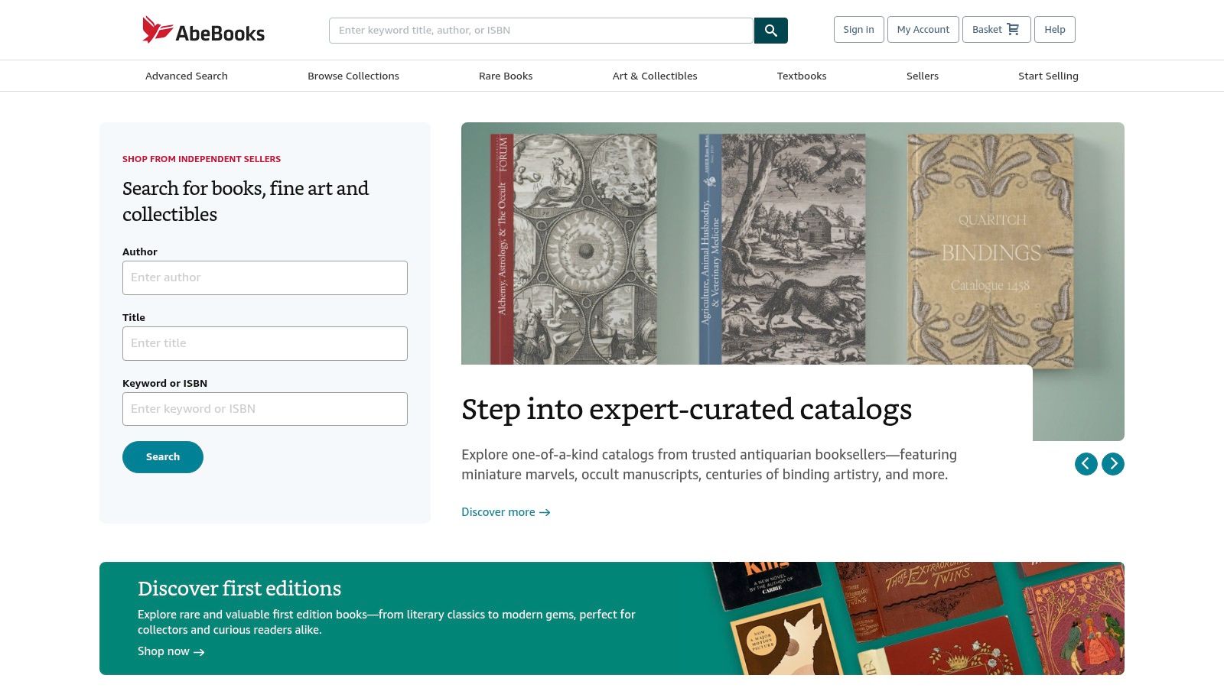
Task: Open My Account button
Action: tap(923, 30)
